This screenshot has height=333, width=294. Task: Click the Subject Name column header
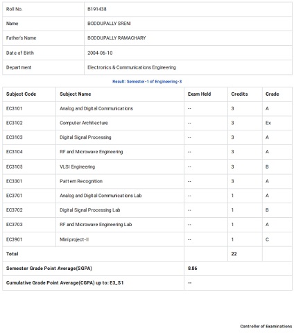[76, 94]
